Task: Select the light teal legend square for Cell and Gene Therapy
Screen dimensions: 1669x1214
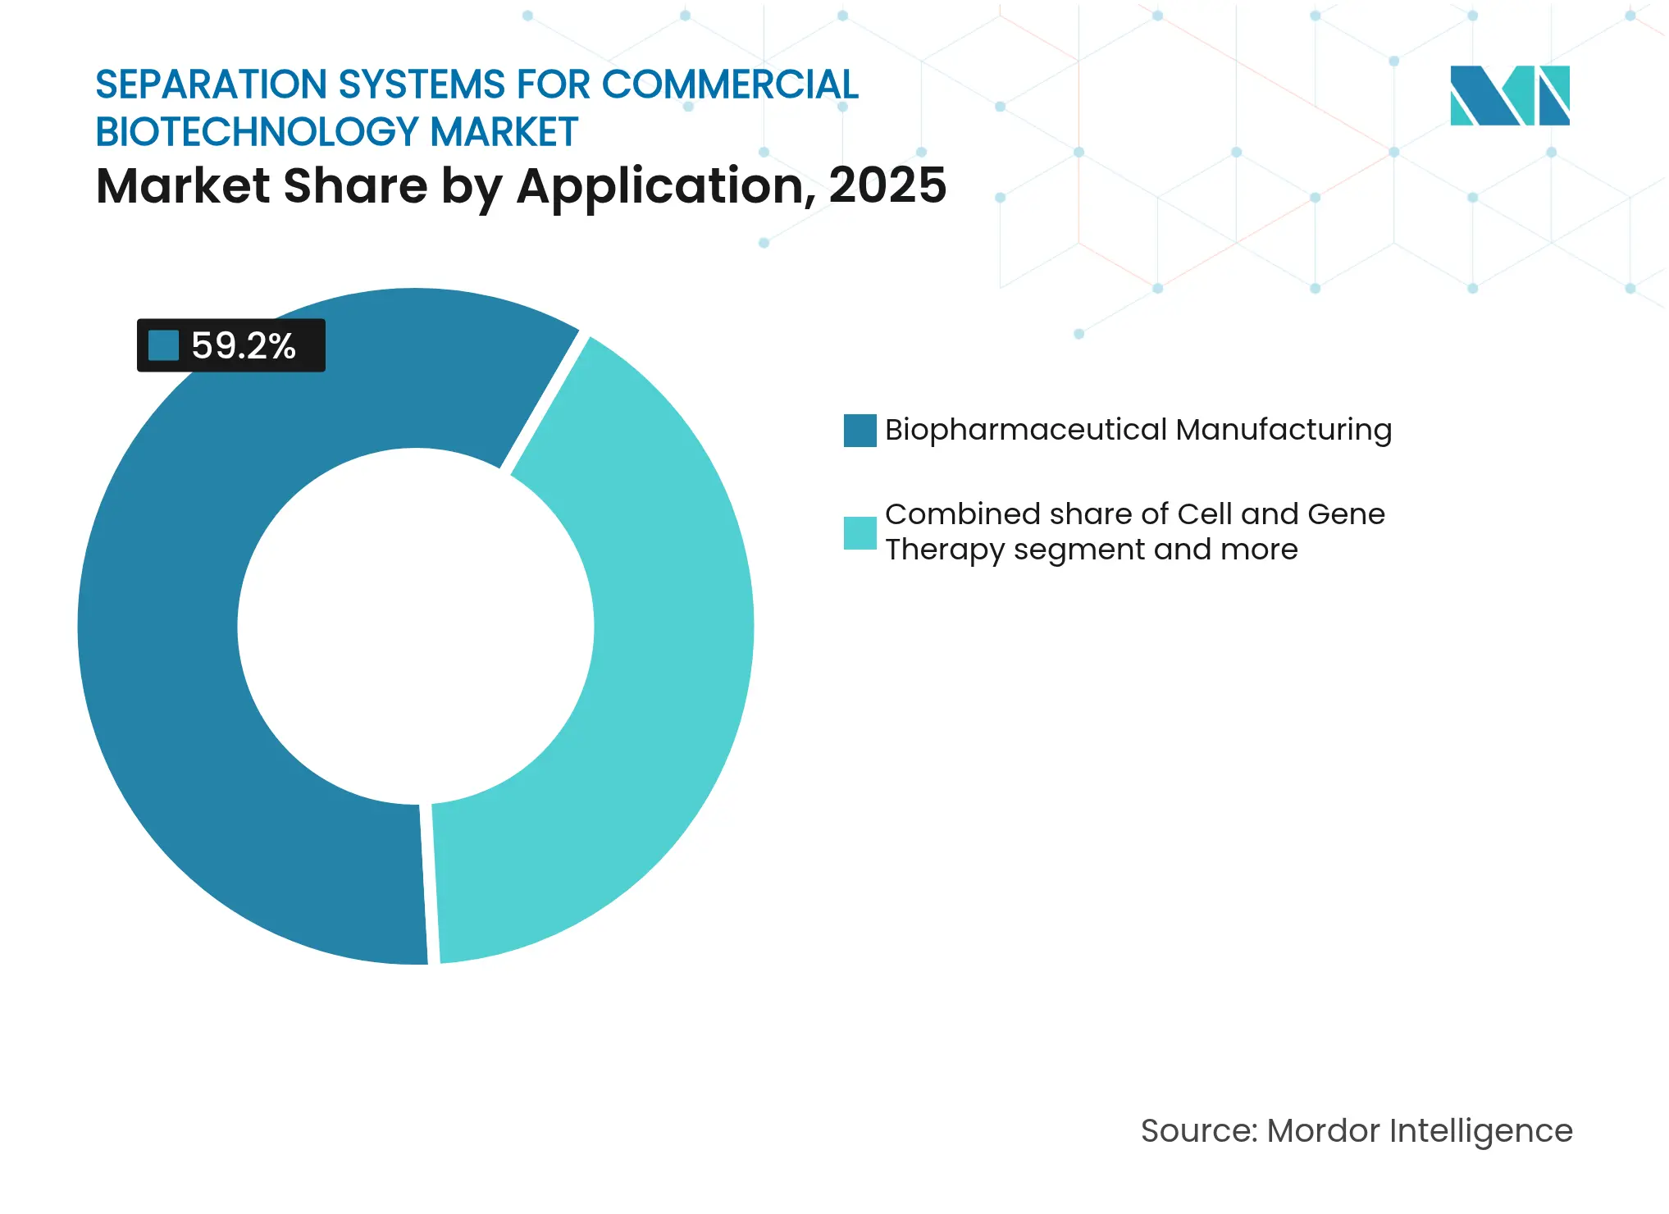Action: [859, 532]
